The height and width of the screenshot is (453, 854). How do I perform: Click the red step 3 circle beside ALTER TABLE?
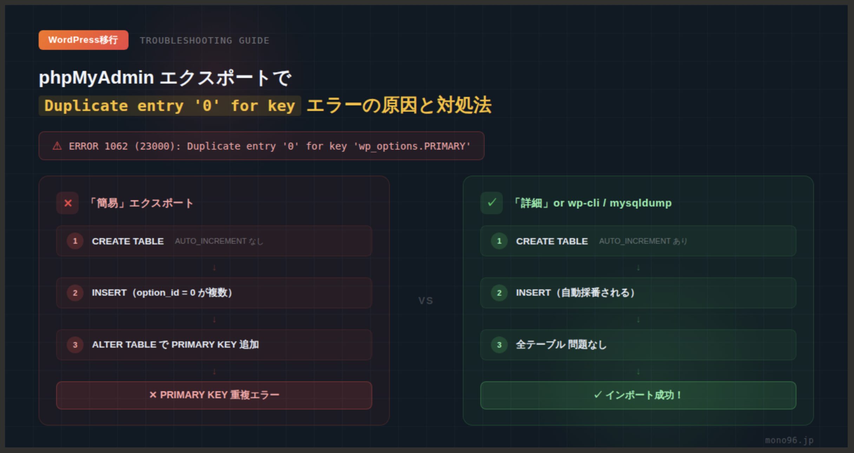pos(75,345)
